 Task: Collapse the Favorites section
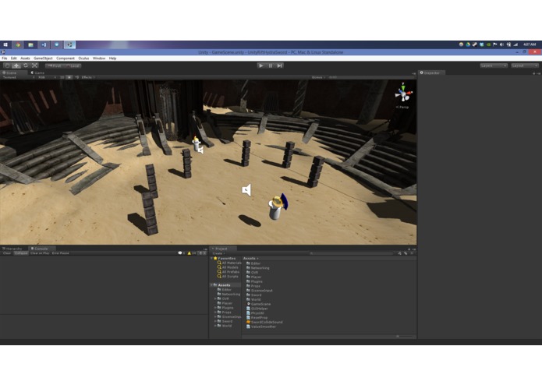tap(211, 258)
